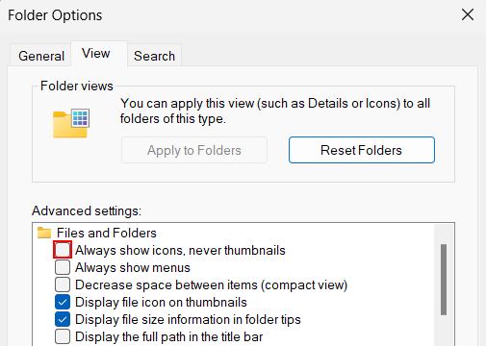Switch to the General tab
This screenshot has width=486, height=346.
[x=41, y=56]
